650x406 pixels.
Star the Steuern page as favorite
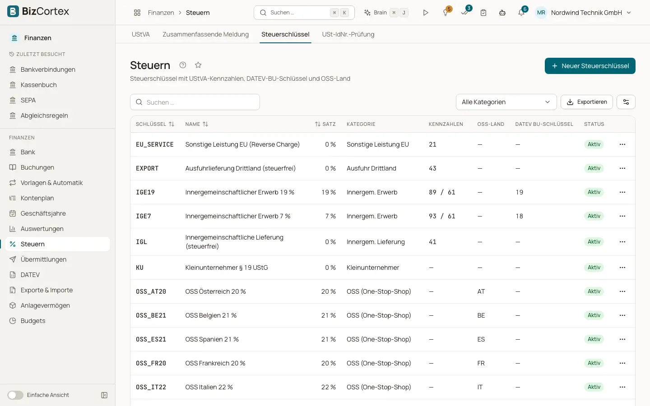coord(198,65)
